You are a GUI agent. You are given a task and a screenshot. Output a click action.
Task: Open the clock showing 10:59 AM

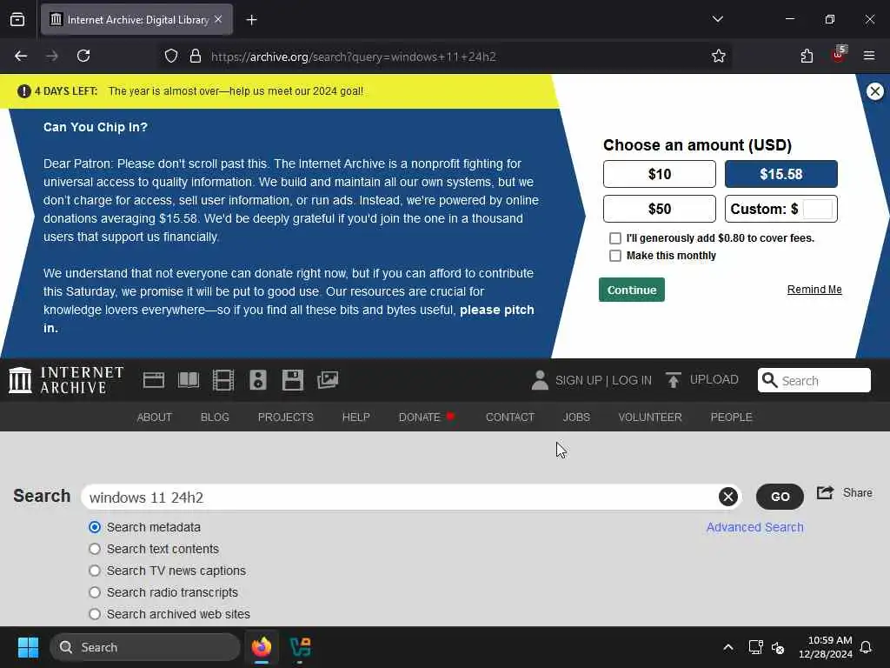point(826,647)
